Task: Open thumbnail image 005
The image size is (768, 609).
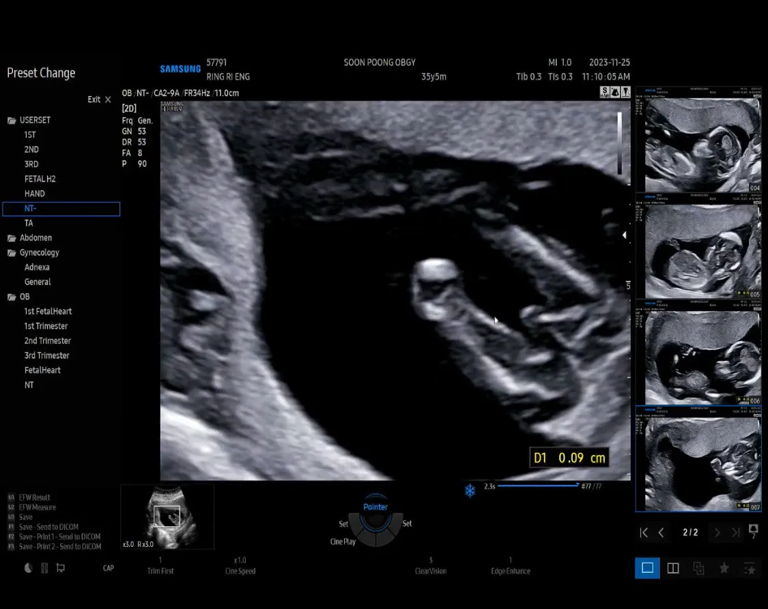Action: pos(698,246)
